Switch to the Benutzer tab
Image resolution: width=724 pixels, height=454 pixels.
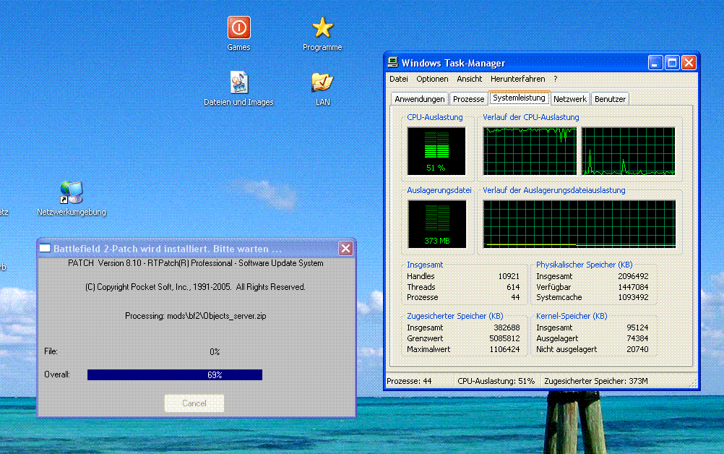(x=610, y=99)
